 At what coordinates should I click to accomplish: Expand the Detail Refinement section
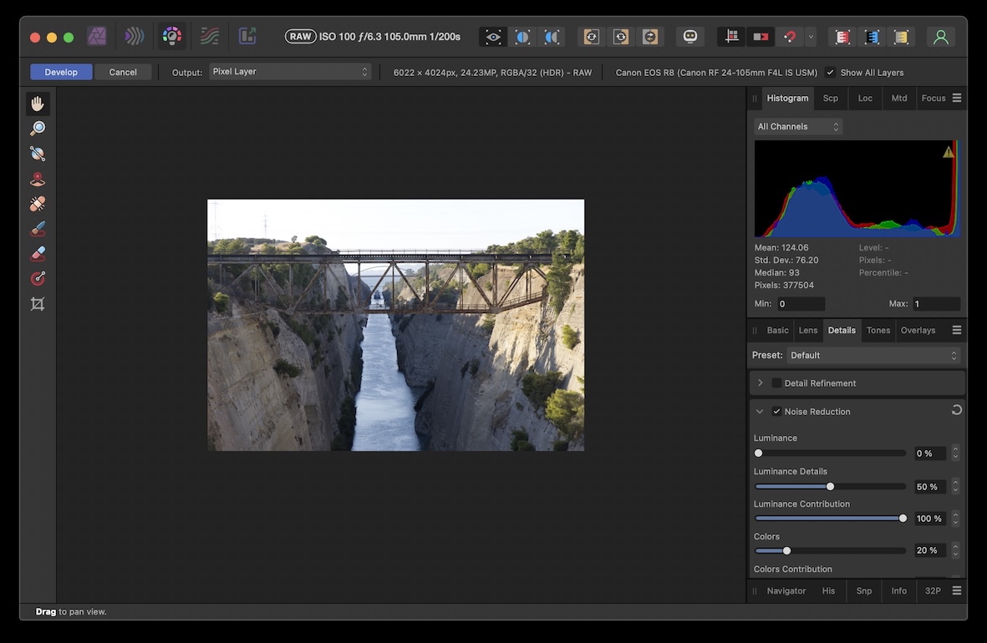tap(761, 383)
